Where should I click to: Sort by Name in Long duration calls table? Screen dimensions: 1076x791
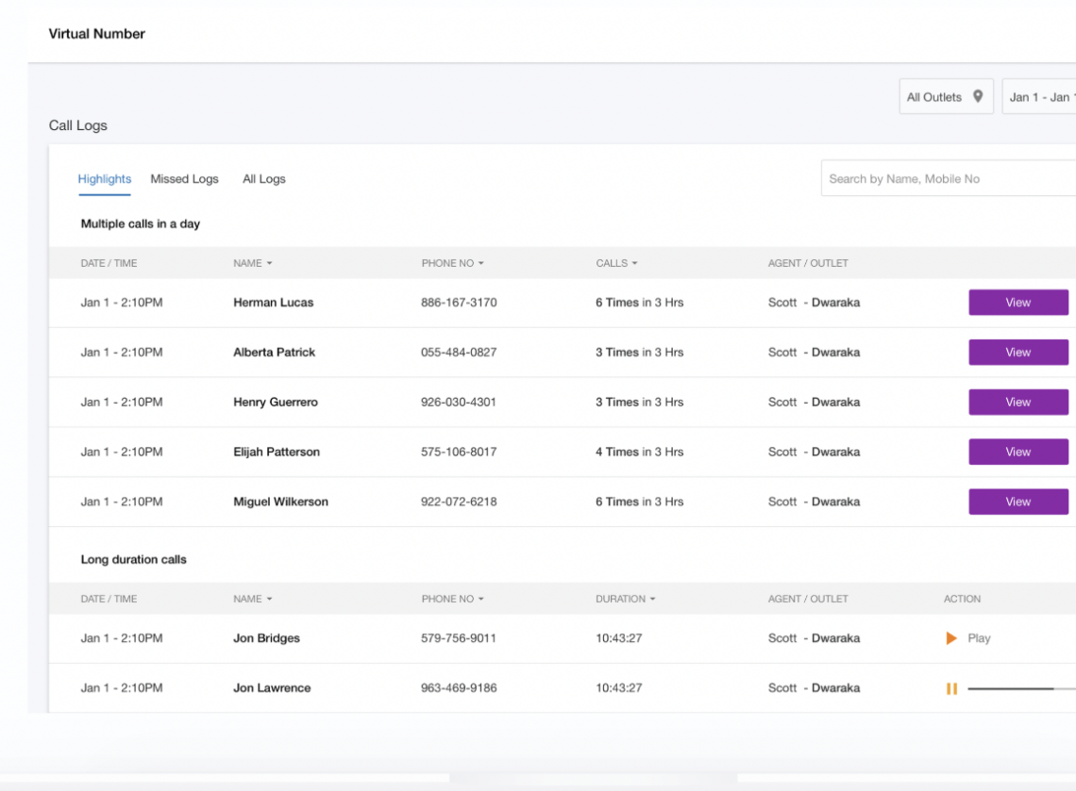269,600
